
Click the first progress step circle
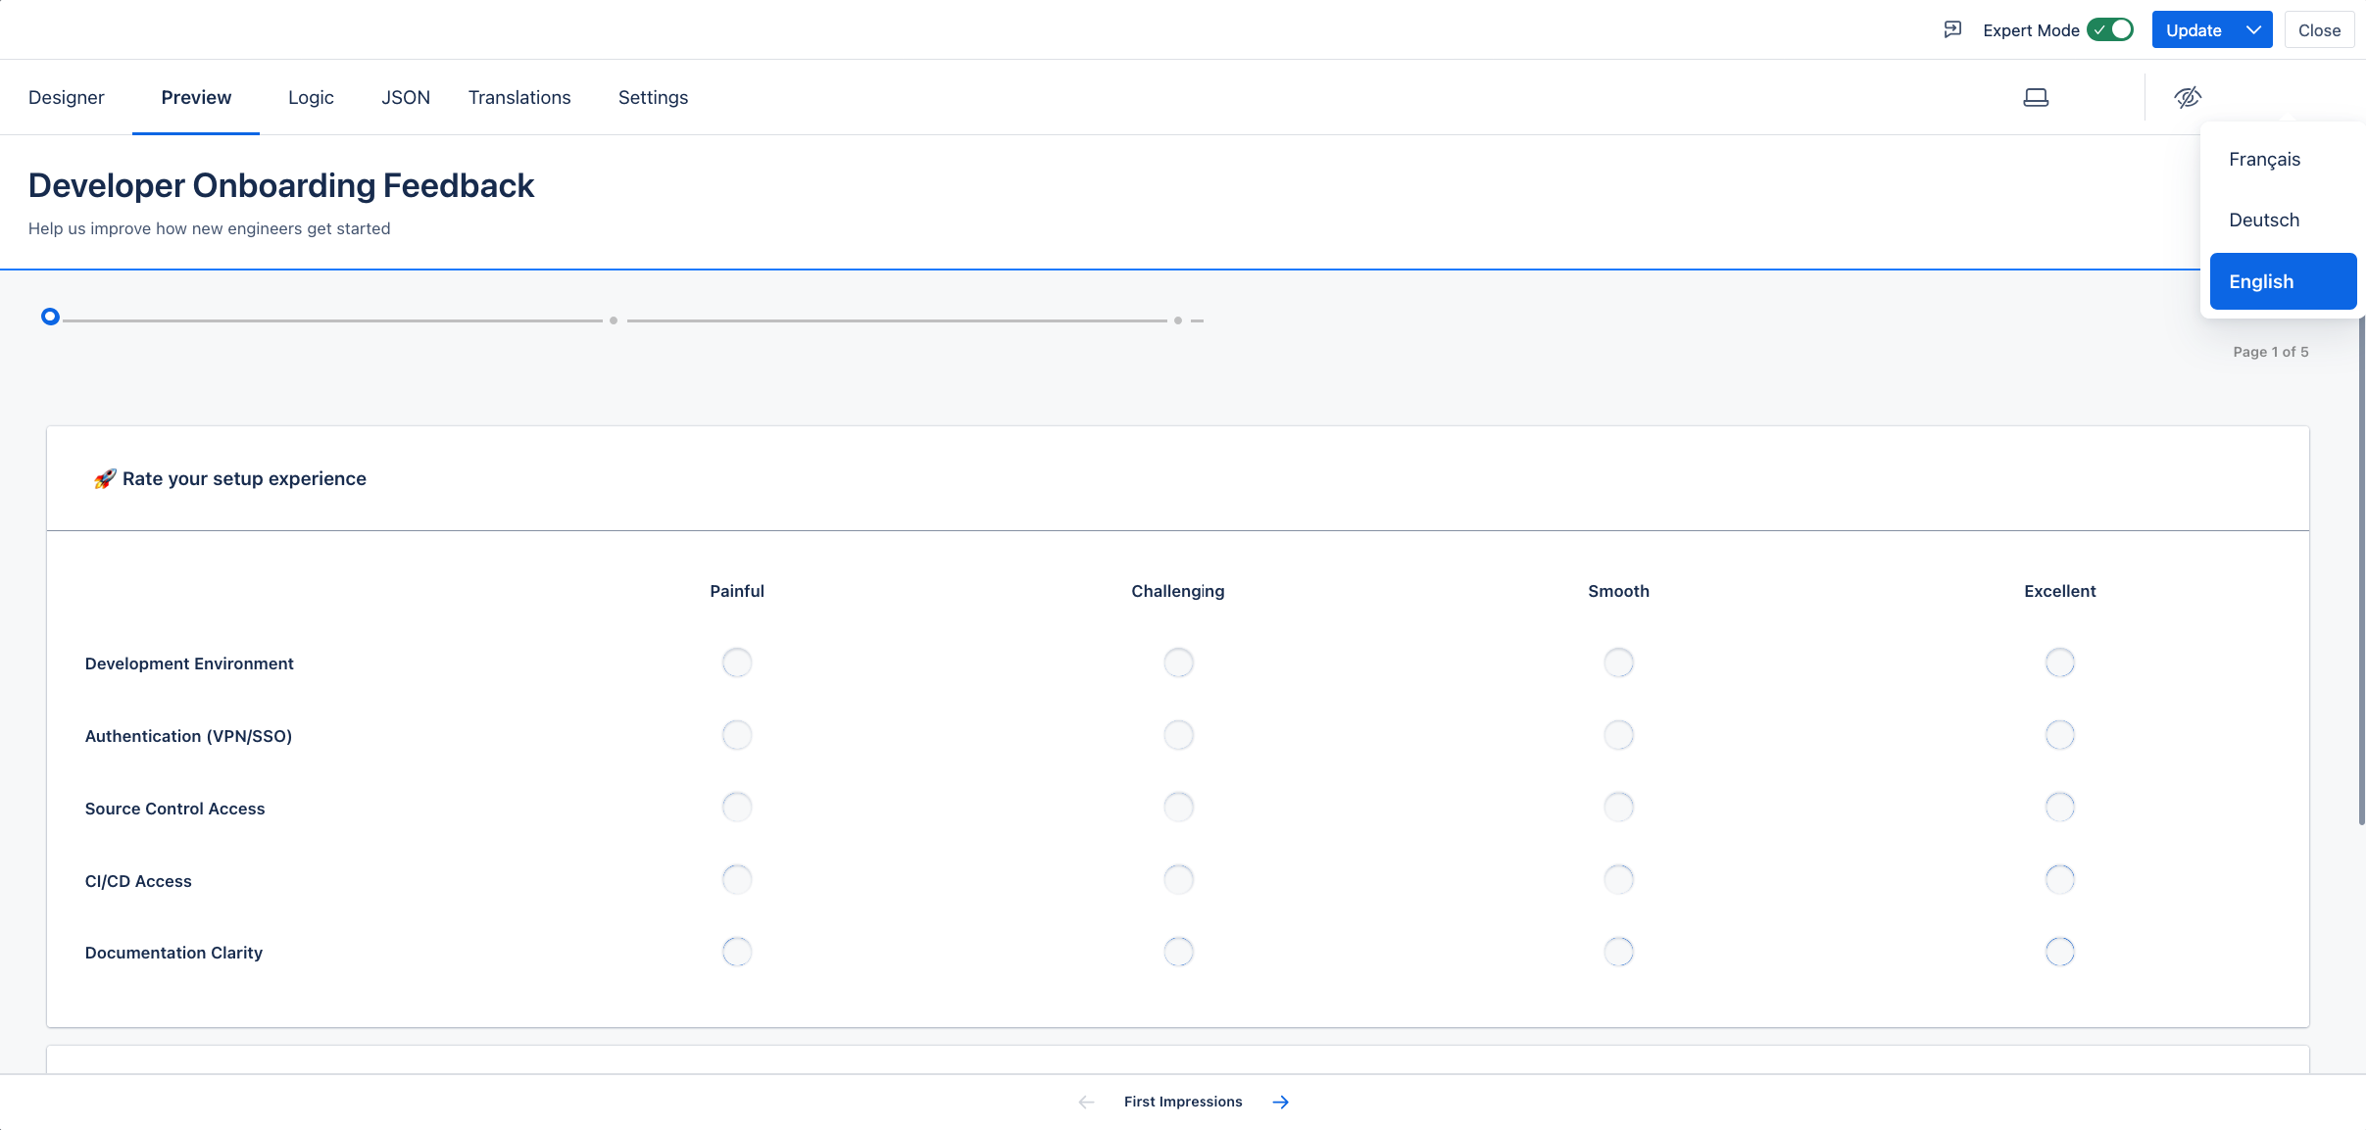click(x=50, y=317)
